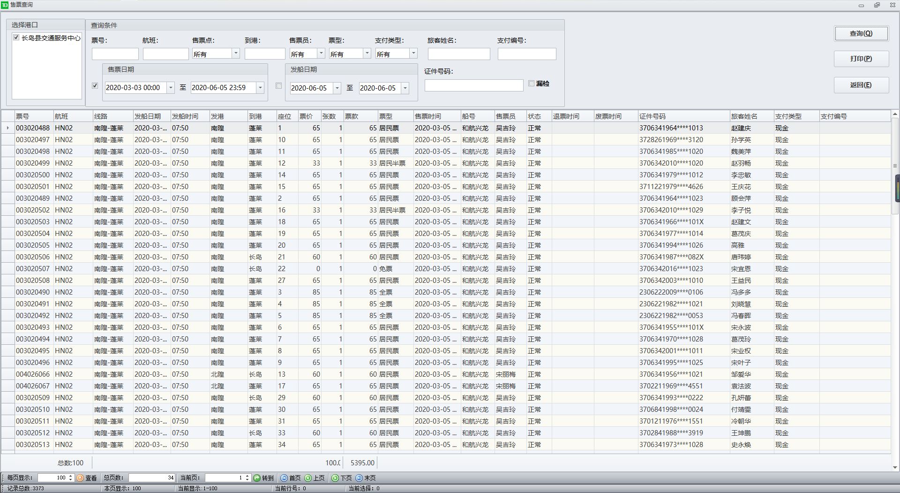900x493 pixels.
Task: Click the 打印(P) button
Action: [x=861, y=59]
